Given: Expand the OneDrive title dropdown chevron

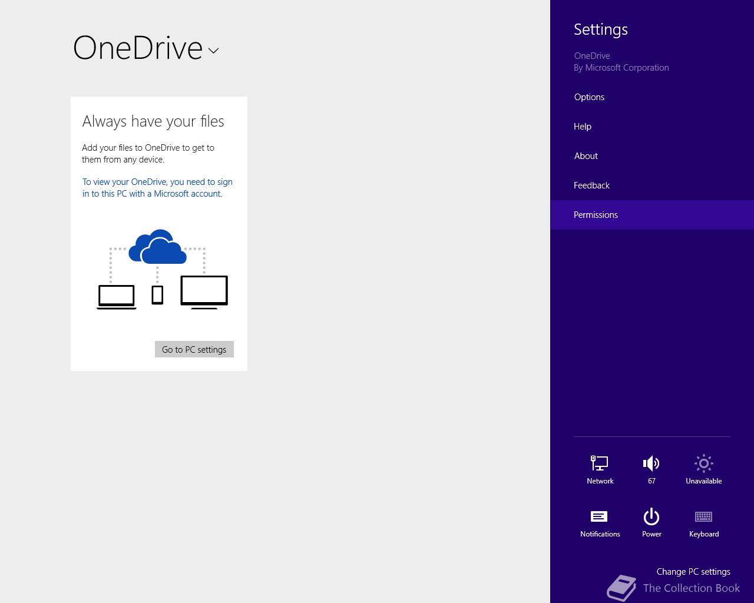Looking at the screenshot, I should coord(214,51).
